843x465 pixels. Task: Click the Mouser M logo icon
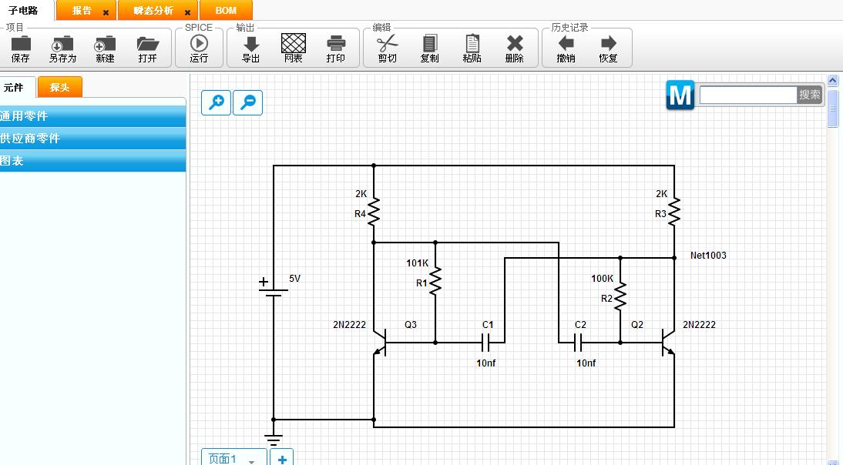click(x=680, y=95)
